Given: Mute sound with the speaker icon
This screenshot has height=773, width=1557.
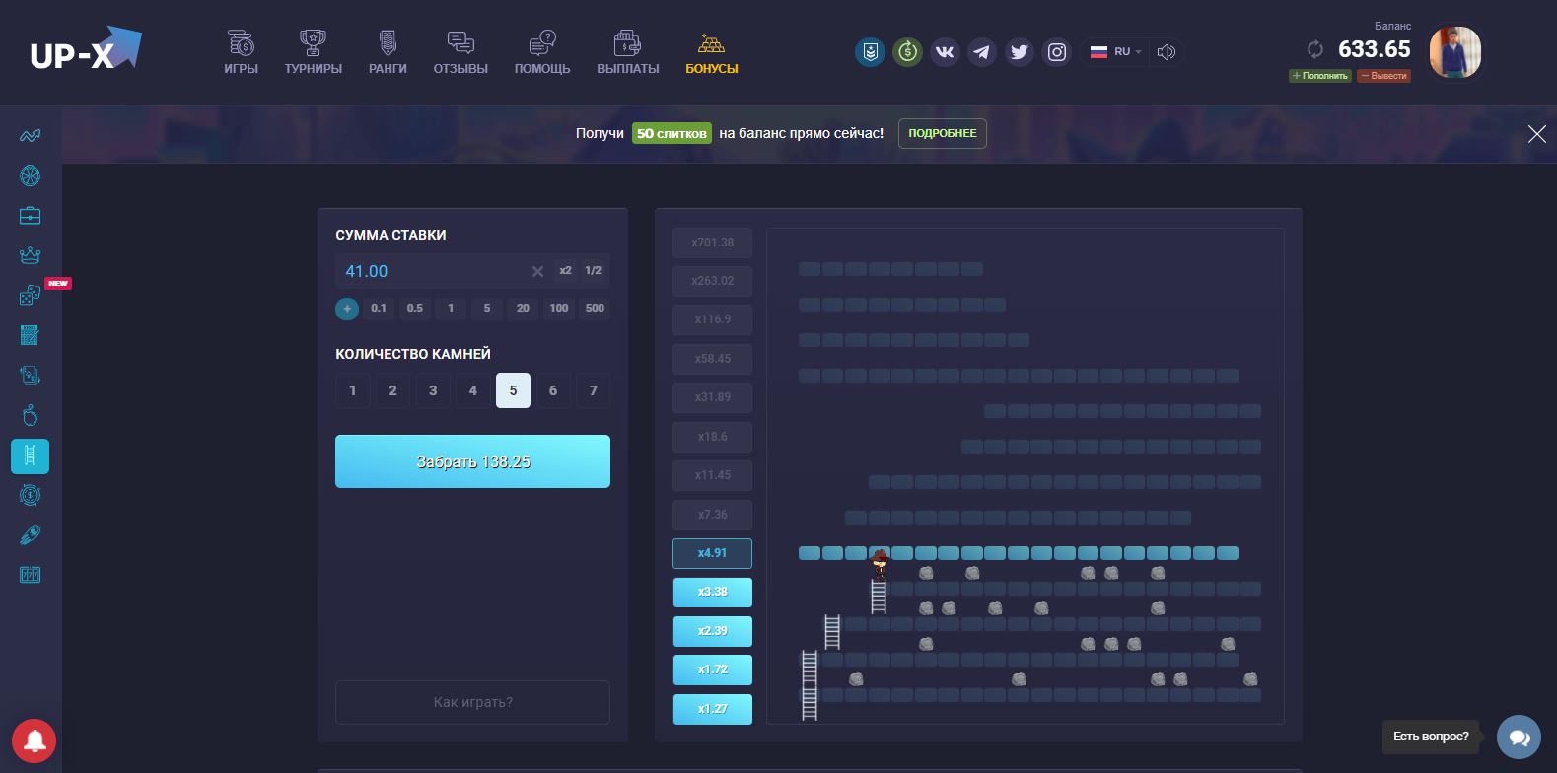Looking at the screenshot, I should click(1166, 52).
